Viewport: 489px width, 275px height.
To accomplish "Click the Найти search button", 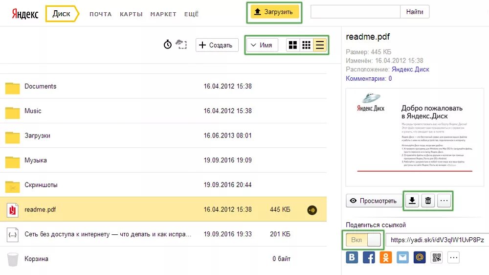I will tap(415, 12).
